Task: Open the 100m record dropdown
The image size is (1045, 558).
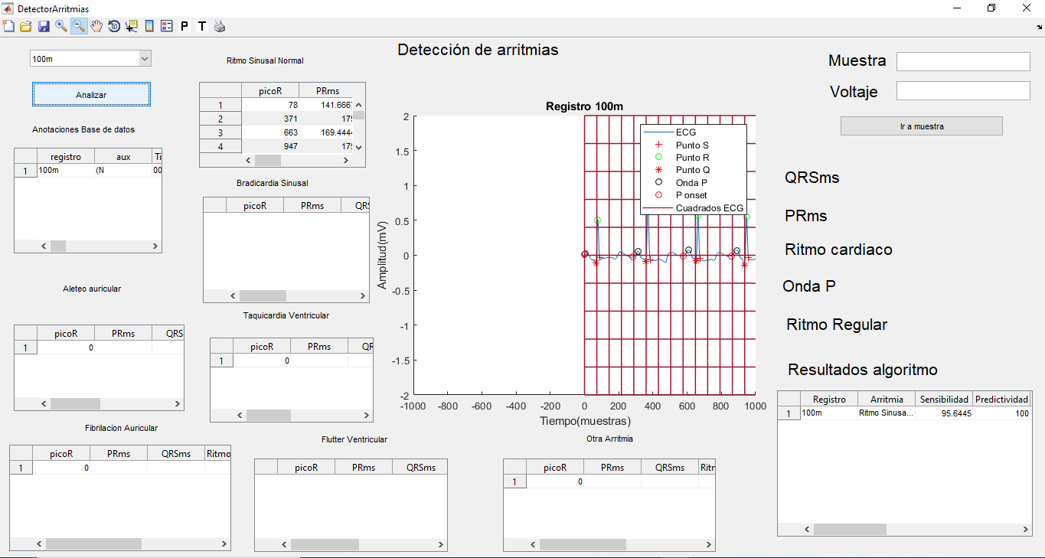Action: [x=90, y=58]
